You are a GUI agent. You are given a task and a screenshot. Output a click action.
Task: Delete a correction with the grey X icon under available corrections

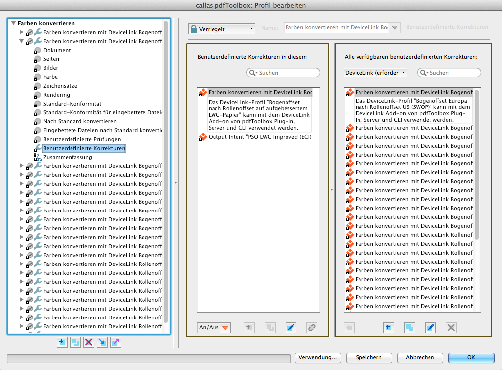[451, 327]
